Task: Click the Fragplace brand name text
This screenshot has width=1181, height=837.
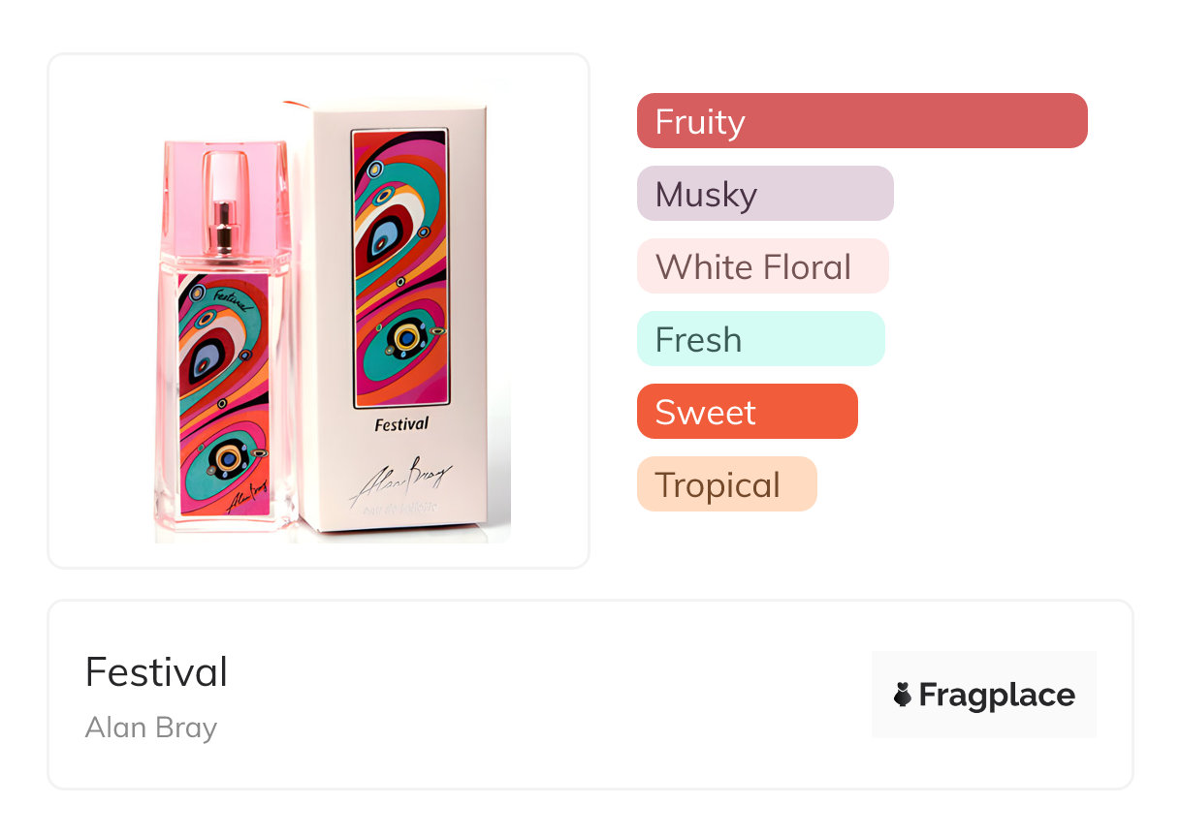Action: pos(997,695)
